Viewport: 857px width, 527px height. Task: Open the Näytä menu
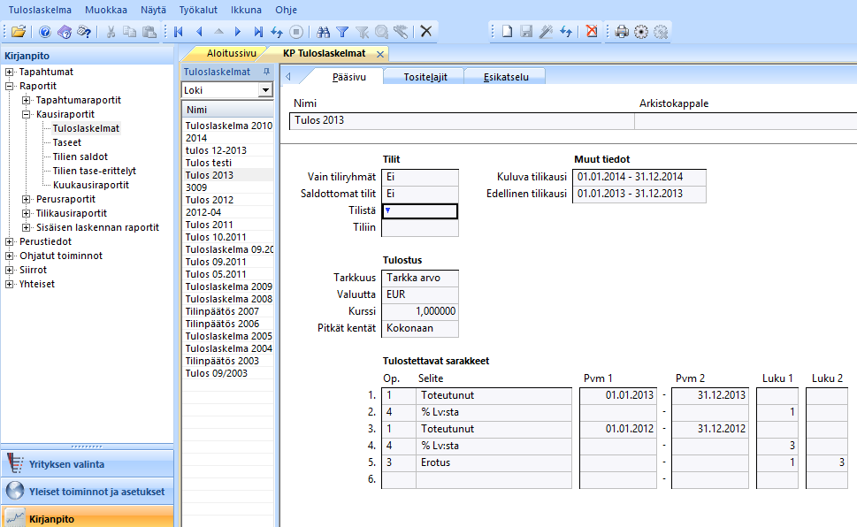[x=153, y=10]
